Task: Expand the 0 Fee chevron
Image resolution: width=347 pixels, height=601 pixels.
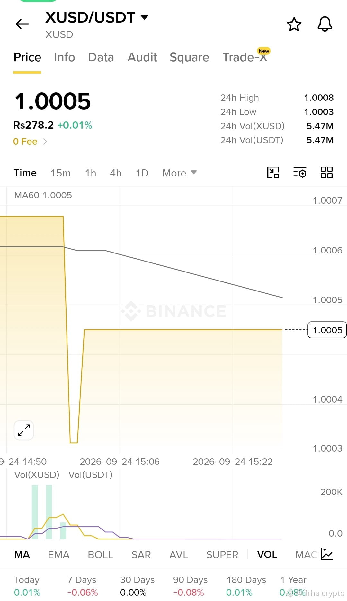Action: [x=45, y=141]
